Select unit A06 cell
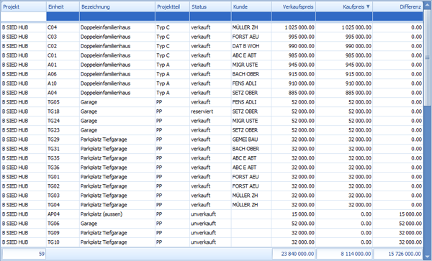The image size is (432, 261). click(x=63, y=74)
